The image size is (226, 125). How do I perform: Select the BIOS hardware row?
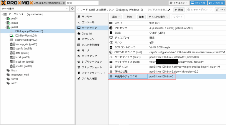click(x=167, y=33)
